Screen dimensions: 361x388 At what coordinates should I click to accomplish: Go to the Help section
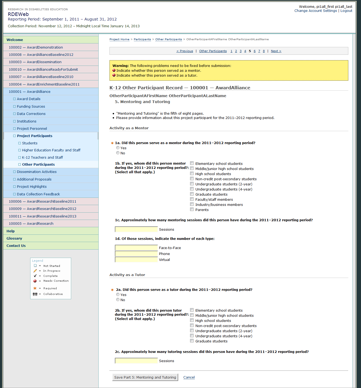click(11, 231)
